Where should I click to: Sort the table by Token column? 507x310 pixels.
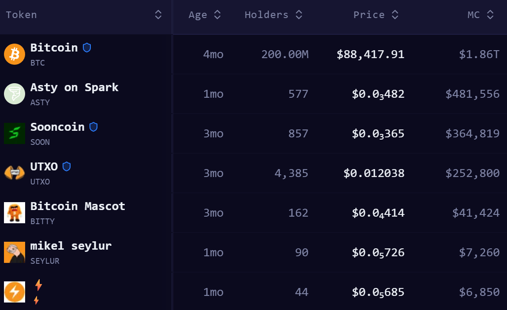click(x=158, y=15)
